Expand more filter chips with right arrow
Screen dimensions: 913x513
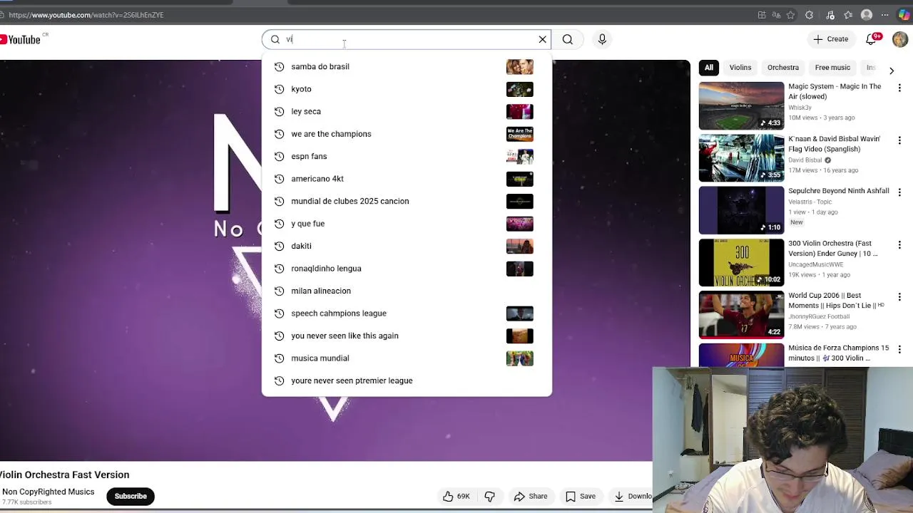[892, 70]
